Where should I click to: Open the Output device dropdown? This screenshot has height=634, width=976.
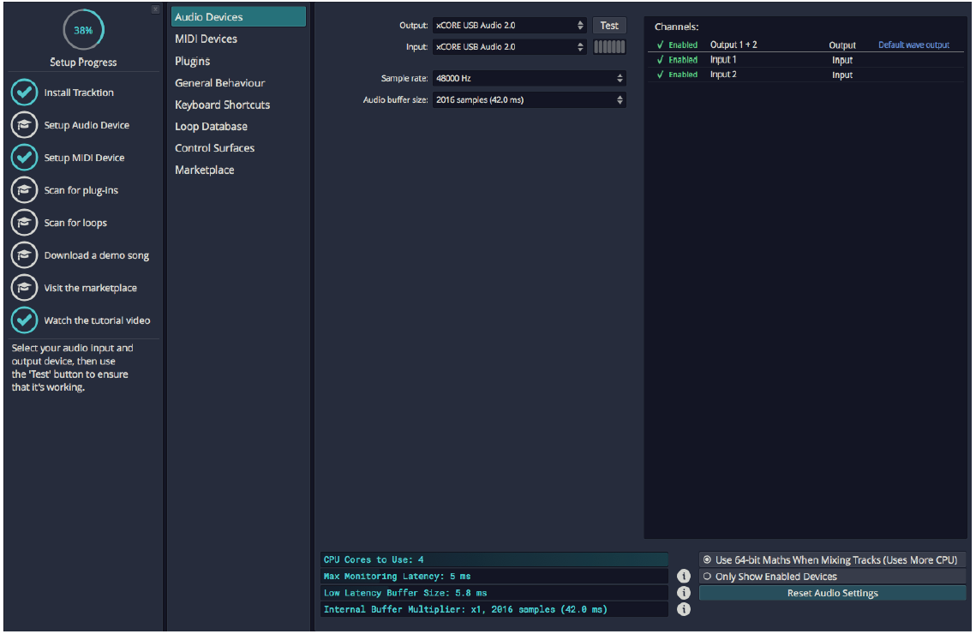510,26
